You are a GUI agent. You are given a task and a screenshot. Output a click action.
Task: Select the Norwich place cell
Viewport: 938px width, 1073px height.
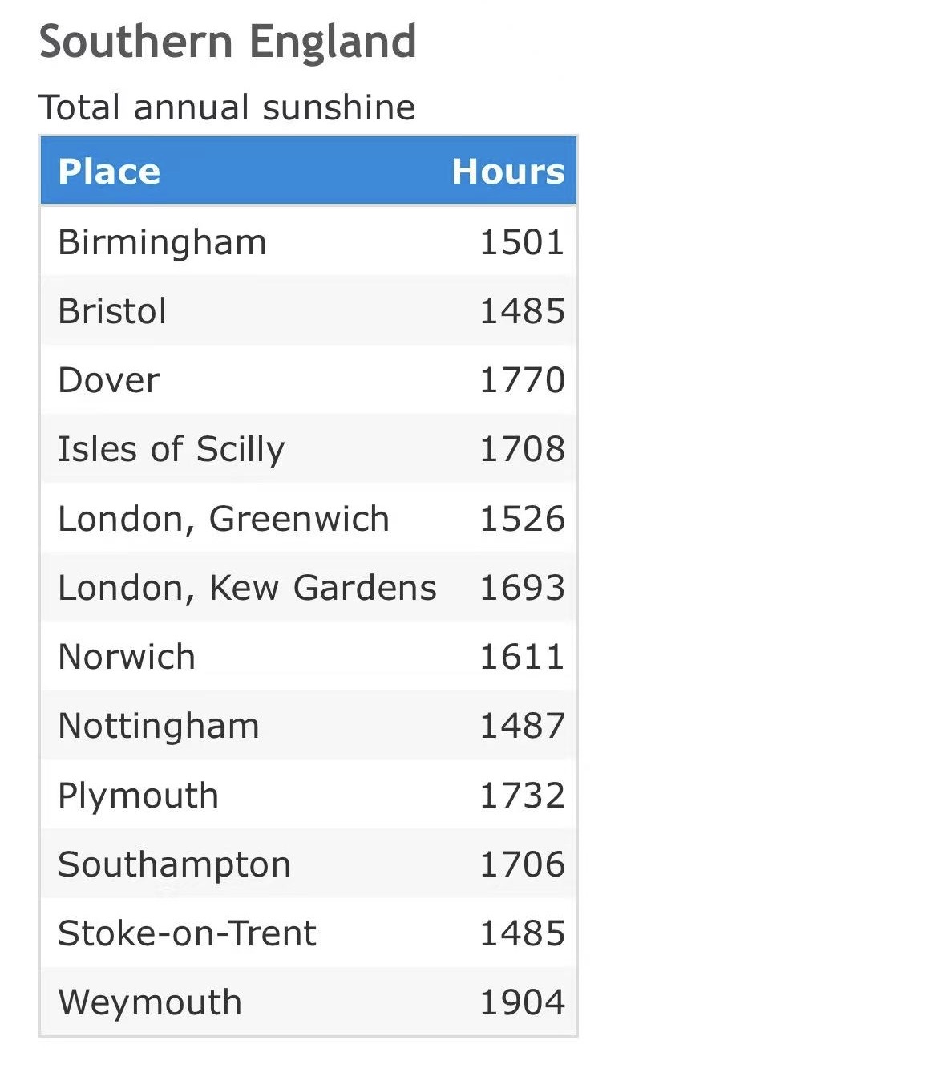pyautogui.click(x=127, y=657)
